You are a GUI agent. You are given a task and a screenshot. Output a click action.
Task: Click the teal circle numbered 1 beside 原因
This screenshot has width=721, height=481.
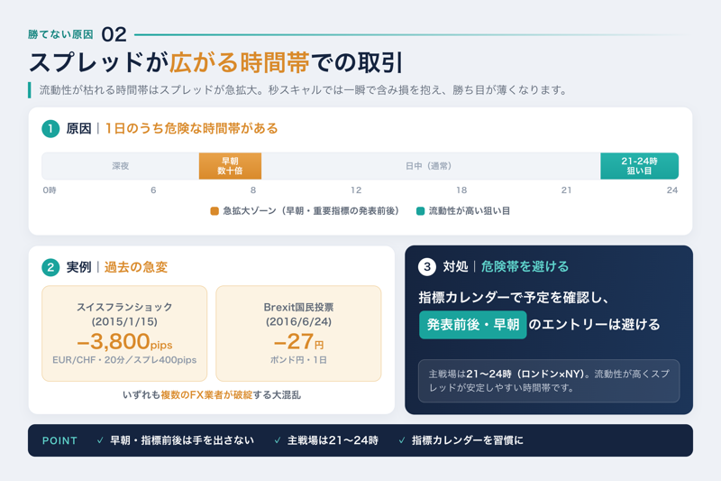(50, 128)
